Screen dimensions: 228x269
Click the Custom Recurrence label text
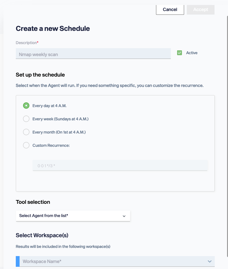coord(51,146)
